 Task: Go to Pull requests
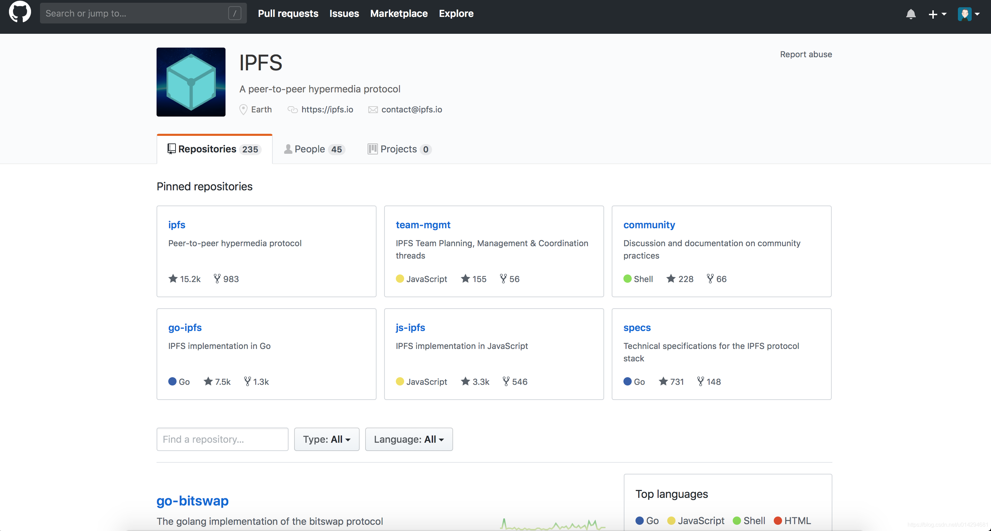click(288, 13)
